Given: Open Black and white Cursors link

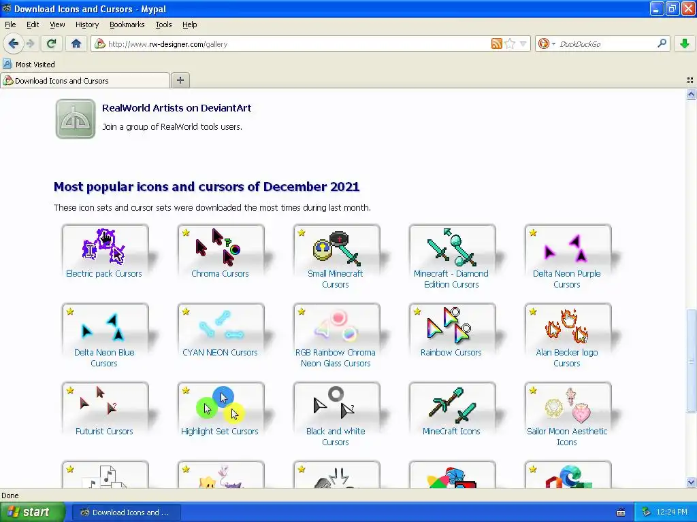Looking at the screenshot, I should point(336,437).
